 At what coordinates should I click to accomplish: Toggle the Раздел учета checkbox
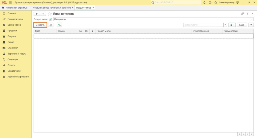pos(50,19)
